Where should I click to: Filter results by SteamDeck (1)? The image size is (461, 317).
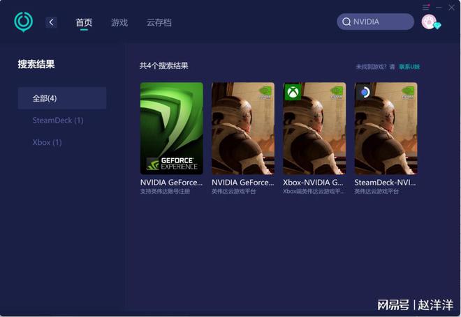coord(58,121)
